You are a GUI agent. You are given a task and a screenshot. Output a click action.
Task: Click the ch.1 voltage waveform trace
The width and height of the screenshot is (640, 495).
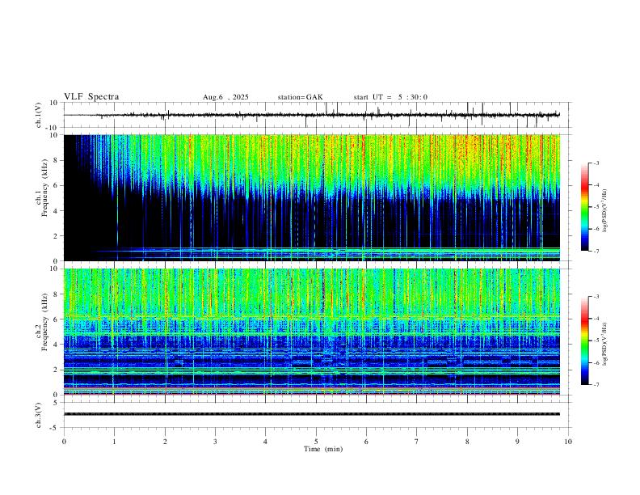click(311, 115)
